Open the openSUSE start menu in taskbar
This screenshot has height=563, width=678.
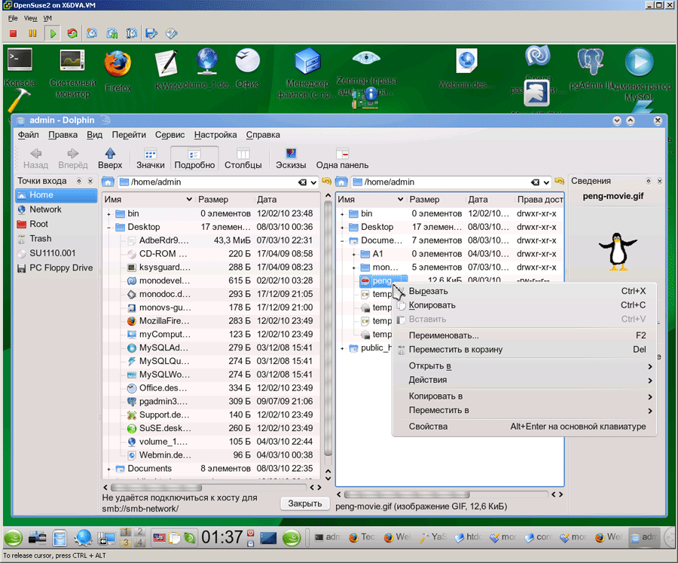click(14, 537)
